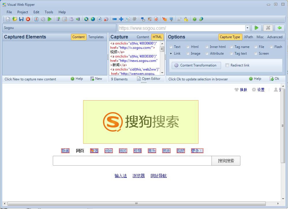Click the spider toolbar icon
The height and width of the screenshot is (209, 288).
point(134,19)
